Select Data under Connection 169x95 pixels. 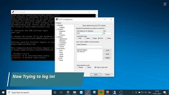[x=61, y=51]
